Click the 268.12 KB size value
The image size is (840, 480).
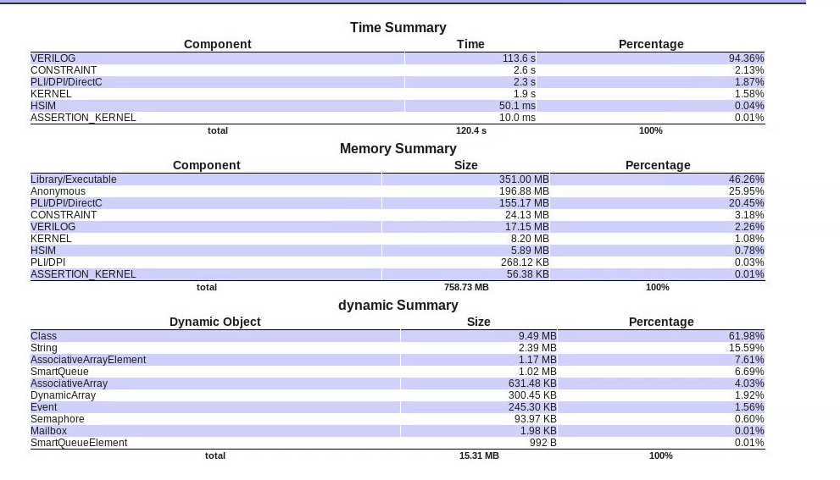click(525, 262)
